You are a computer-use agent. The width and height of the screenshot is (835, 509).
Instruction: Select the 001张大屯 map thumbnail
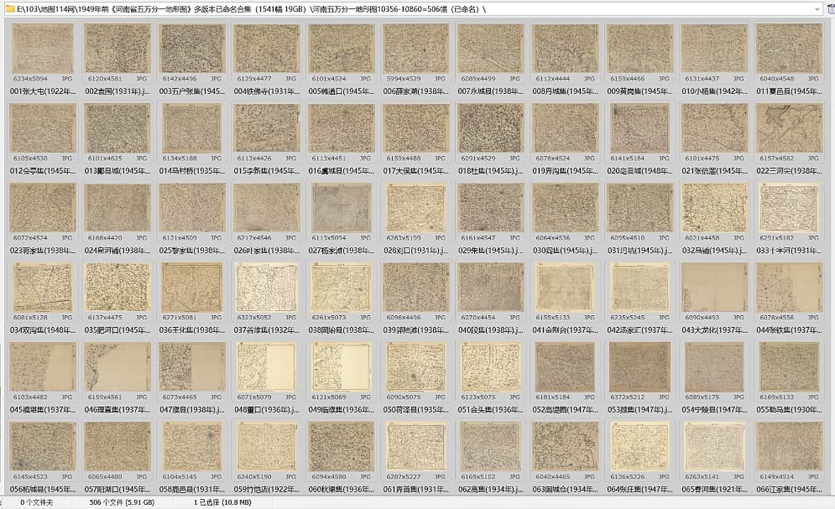(42, 48)
